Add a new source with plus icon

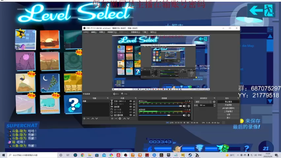pos(112,119)
